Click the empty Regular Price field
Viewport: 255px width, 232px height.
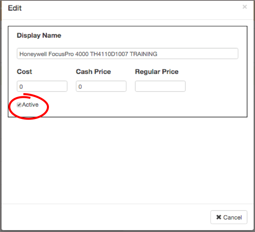[x=160, y=86]
